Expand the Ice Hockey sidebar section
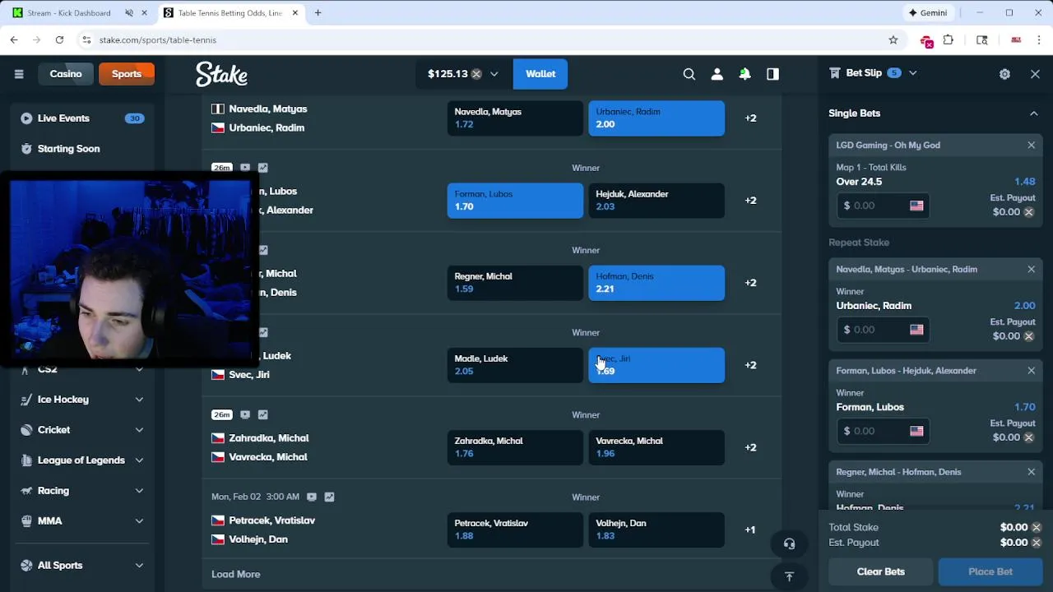Image resolution: width=1053 pixels, height=592 pixels. (x=139, y=400)
